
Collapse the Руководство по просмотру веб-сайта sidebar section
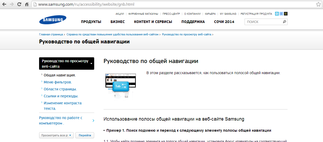coord(67,64)
